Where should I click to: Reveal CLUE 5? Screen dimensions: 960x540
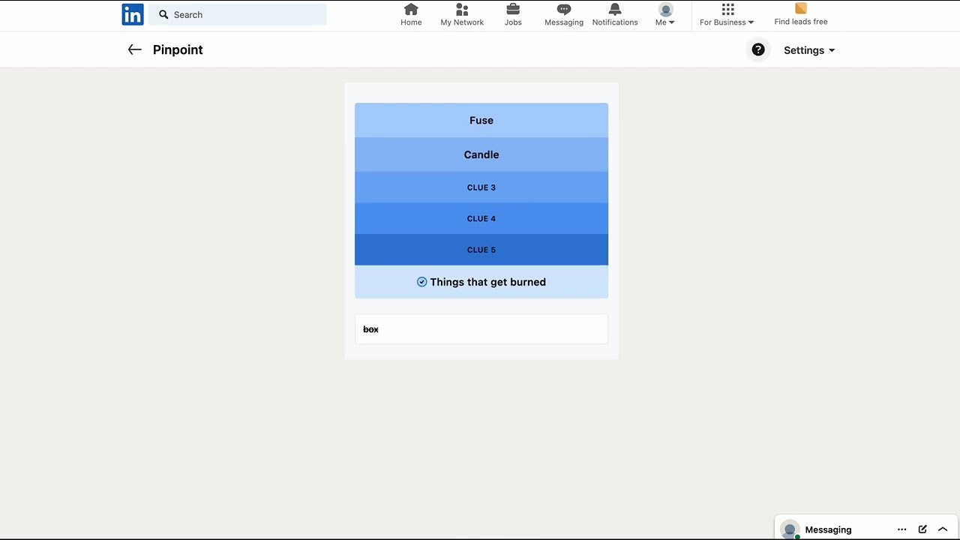point(481,250)
